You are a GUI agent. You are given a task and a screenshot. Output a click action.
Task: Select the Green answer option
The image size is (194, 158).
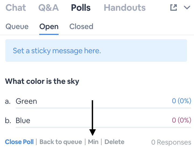(x=26, y=101)
